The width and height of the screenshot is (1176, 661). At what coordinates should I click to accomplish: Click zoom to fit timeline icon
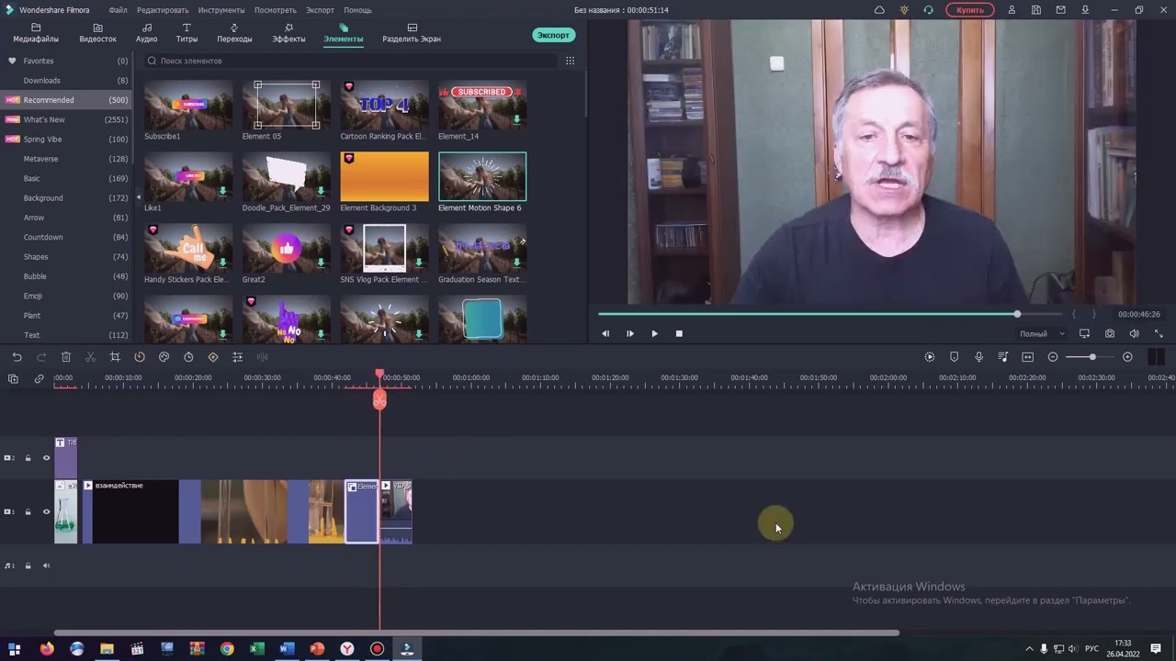click(1028, 357)
